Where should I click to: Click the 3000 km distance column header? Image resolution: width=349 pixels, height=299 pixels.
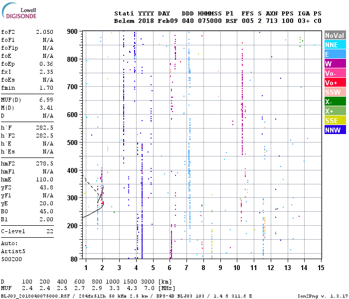click(148, 282)
